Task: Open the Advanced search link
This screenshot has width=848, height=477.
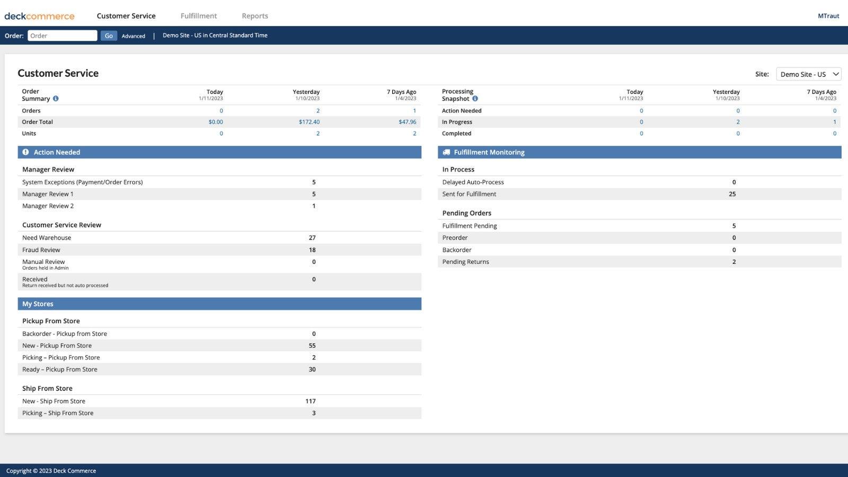Action: (x=133, y=36)
